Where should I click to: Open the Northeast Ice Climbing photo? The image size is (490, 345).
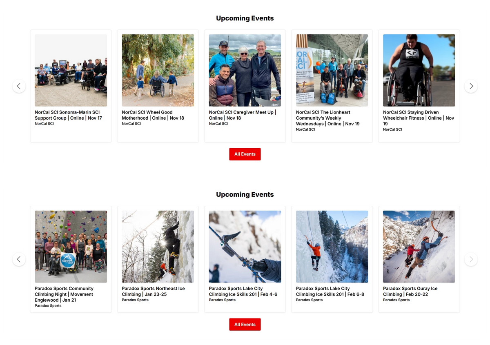click(x=158, y=247)
